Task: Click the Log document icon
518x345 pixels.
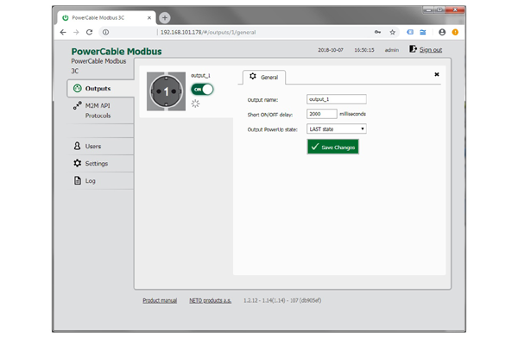Action: [78, 180]
